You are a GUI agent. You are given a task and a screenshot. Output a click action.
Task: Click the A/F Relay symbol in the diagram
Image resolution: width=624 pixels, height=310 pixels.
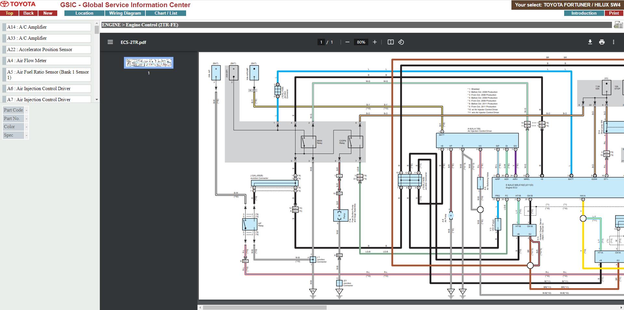click(250, 224)
